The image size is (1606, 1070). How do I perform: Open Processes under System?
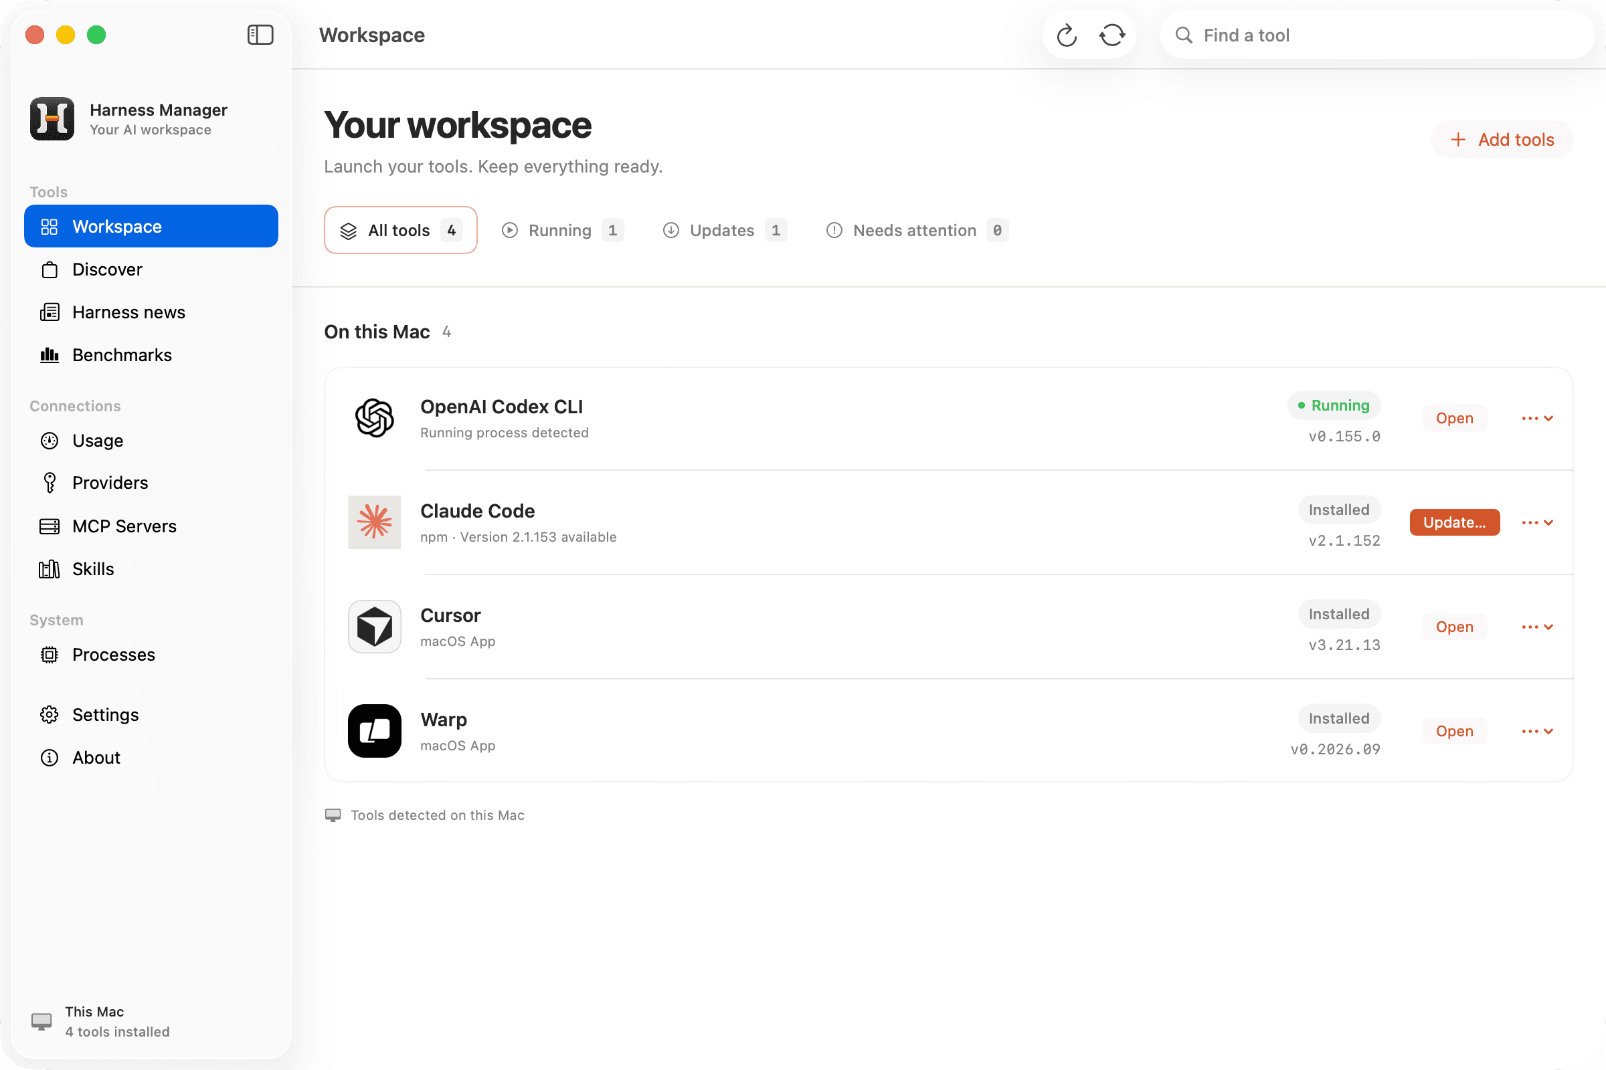tap(151, 655)
